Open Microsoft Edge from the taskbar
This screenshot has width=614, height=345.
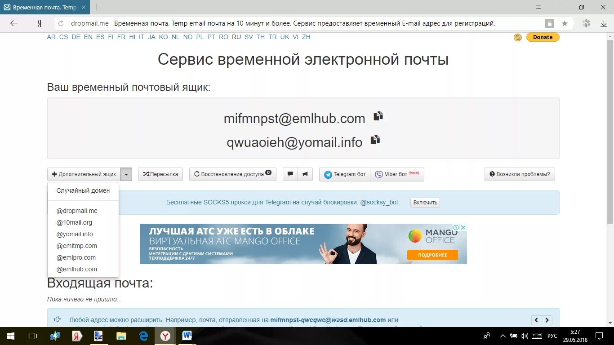click(143, 336)
